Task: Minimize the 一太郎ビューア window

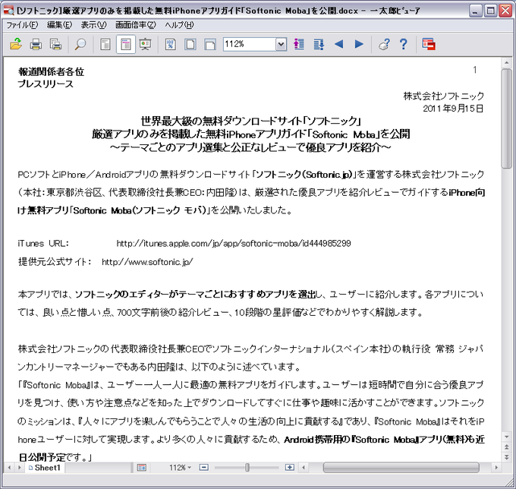Action: click(475, 11)
